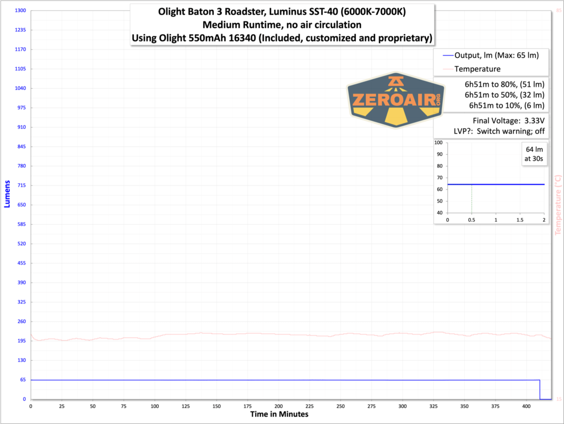
Task: Select the blue Output line marker in legend
Action: point(449,55)
